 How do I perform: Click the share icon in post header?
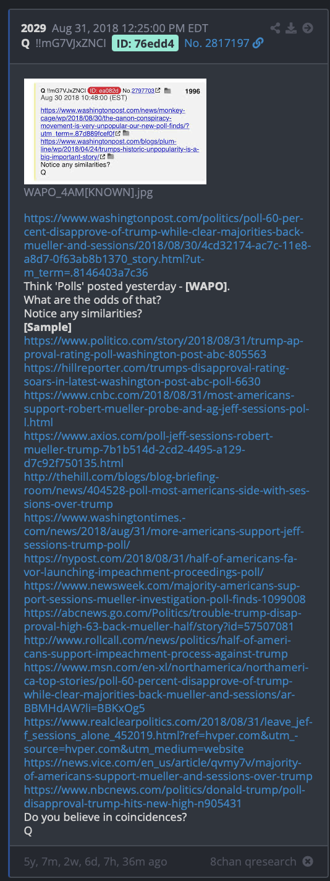click(276, 28)
